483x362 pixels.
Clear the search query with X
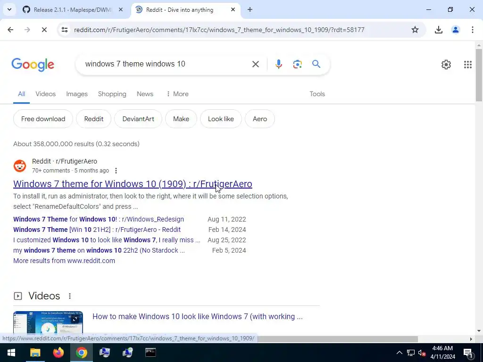255,64
